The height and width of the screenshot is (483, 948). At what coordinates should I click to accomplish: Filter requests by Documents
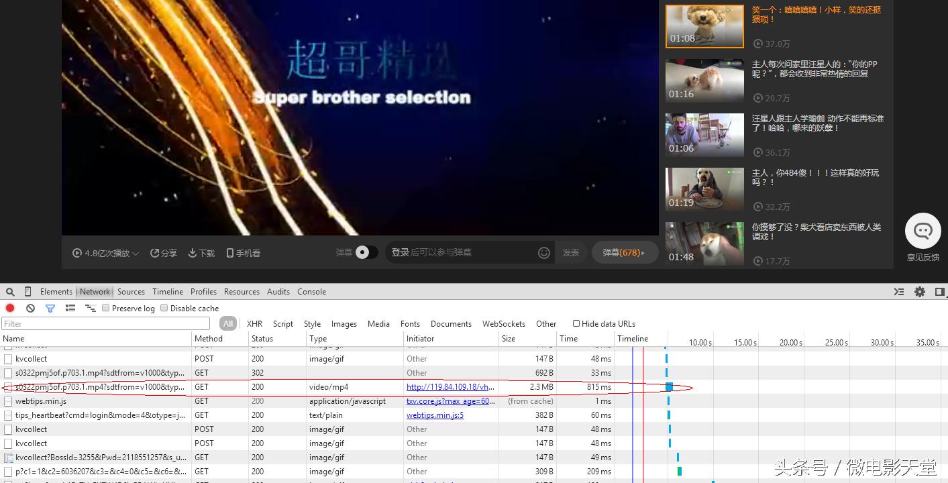point(451,324)
